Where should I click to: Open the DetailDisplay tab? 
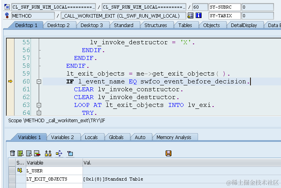click(x=244, y=25)
